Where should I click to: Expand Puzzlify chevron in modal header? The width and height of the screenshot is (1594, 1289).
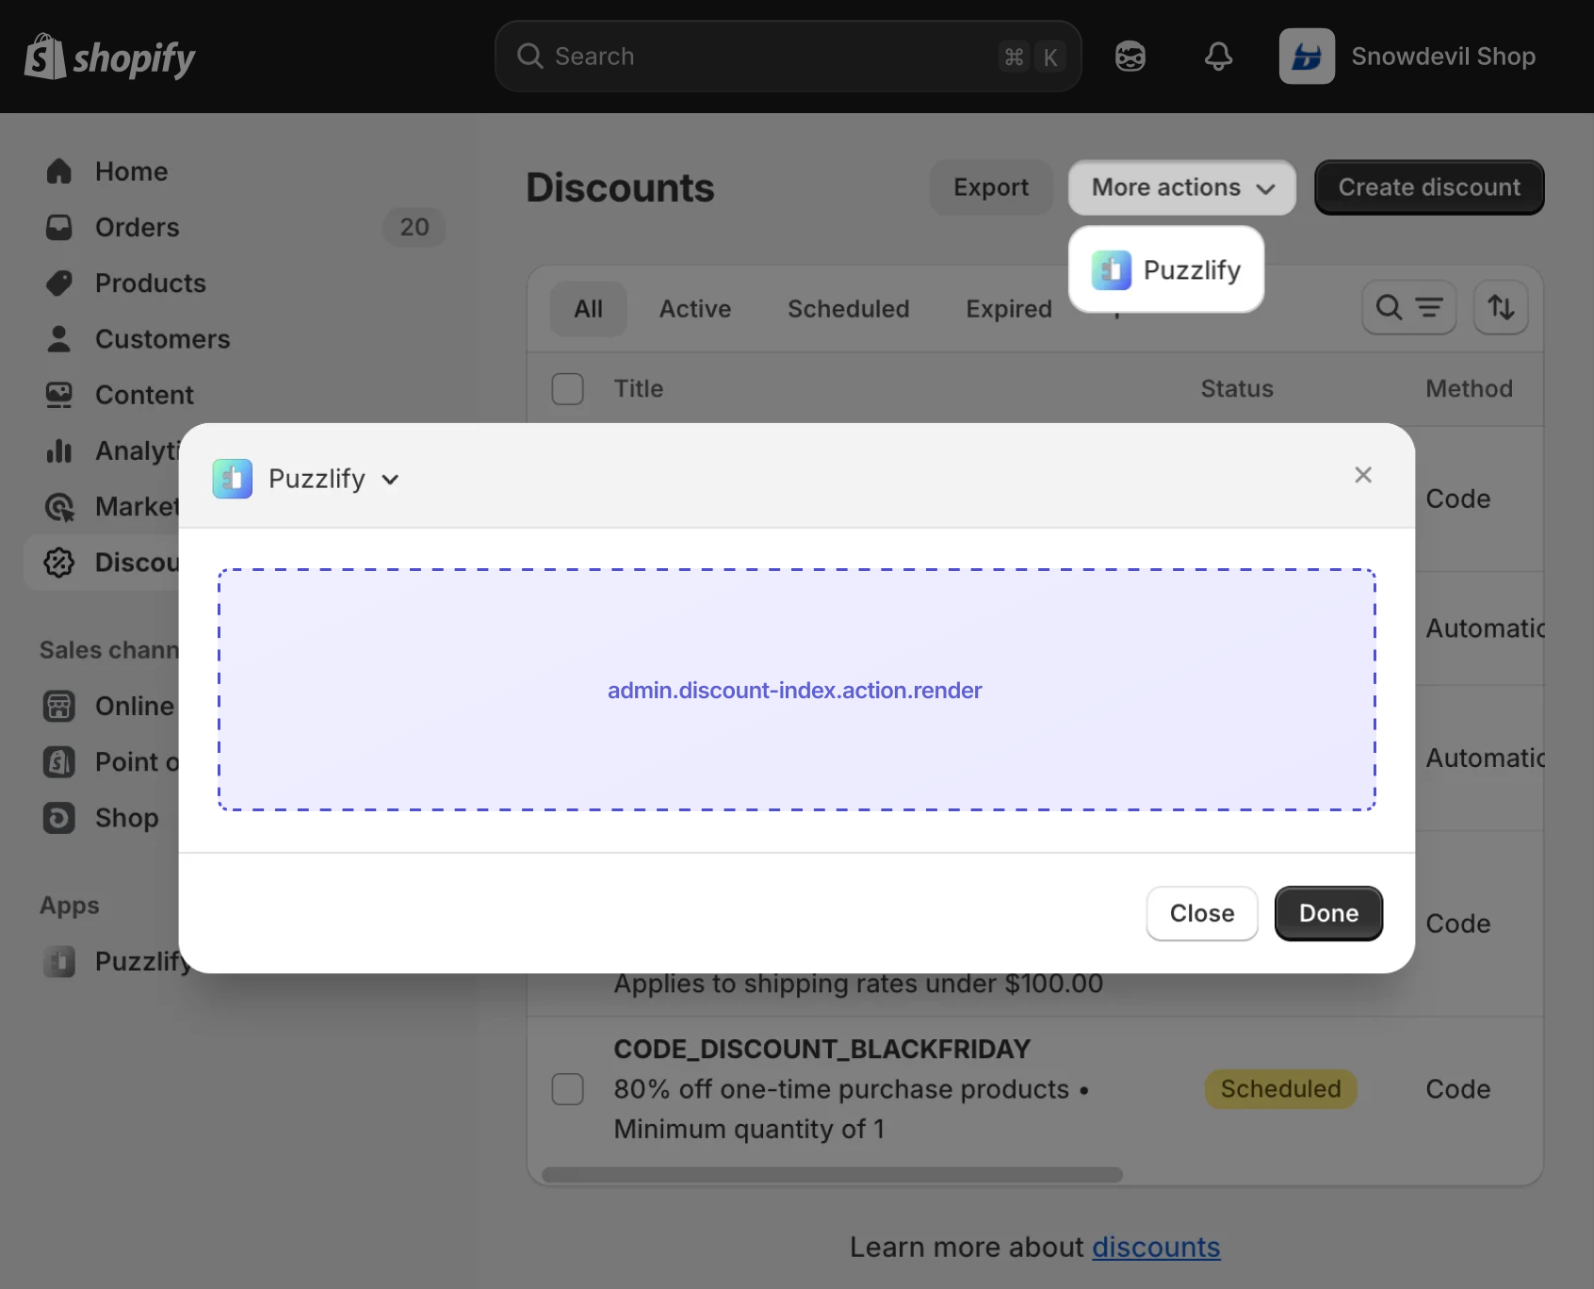(390, 480)
